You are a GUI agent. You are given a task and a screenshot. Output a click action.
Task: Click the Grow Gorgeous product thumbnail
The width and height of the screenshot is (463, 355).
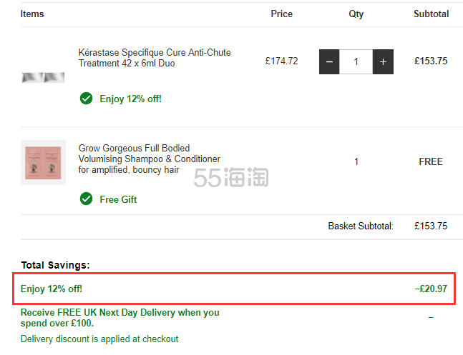pos(43,162)
